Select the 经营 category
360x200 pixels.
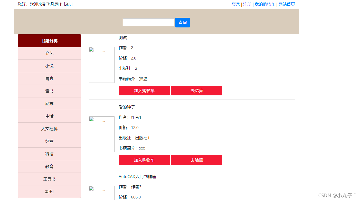point(49,141)
